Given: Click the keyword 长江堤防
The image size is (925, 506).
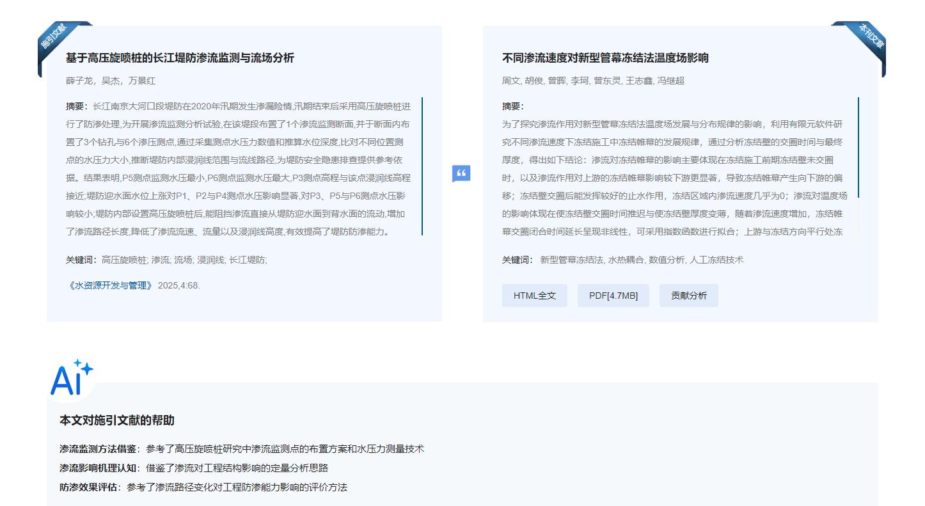Looking at the screenshot, I should tap(248, 260).
